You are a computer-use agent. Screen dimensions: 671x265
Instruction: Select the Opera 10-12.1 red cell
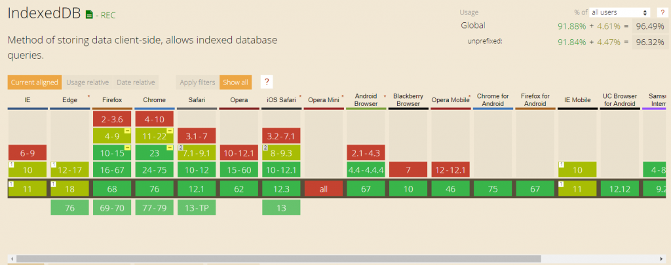(239, 152)
